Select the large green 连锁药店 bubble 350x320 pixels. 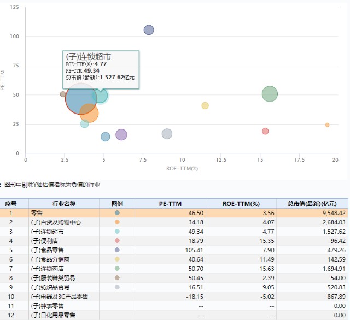click(270, 94)
